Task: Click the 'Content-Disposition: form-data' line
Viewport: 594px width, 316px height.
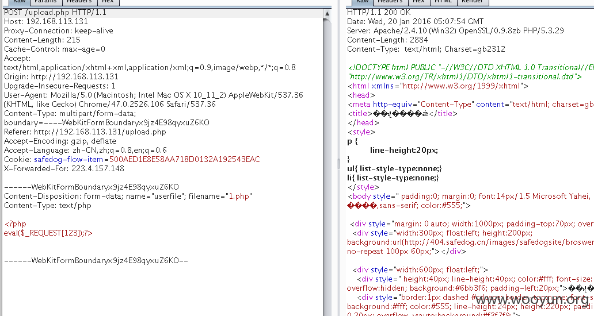Action: point(128,196)
